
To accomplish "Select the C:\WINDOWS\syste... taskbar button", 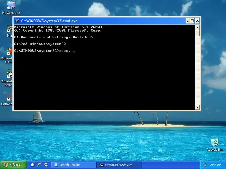I will (119, 165).
